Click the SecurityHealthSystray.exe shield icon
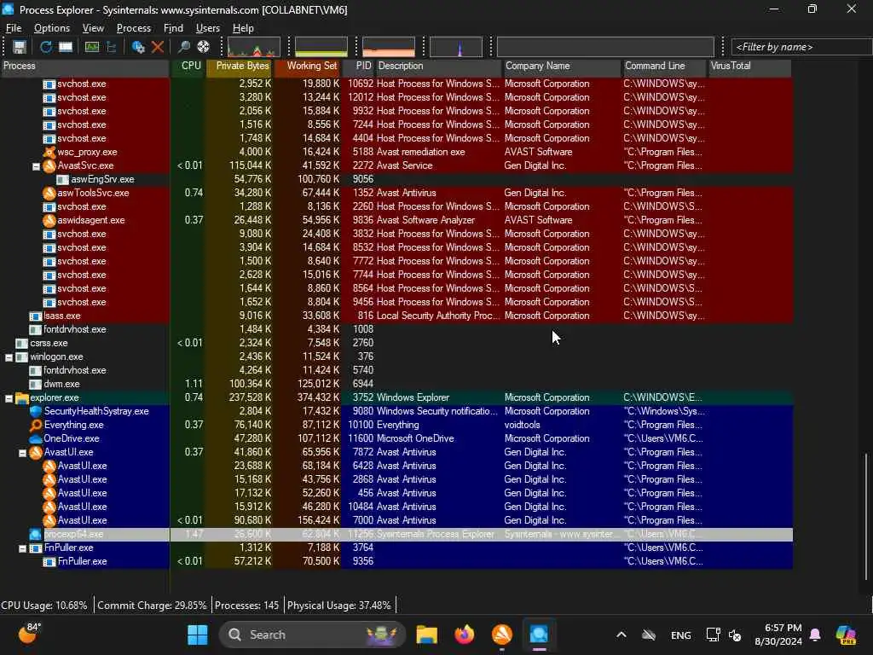 click(36, 412)
